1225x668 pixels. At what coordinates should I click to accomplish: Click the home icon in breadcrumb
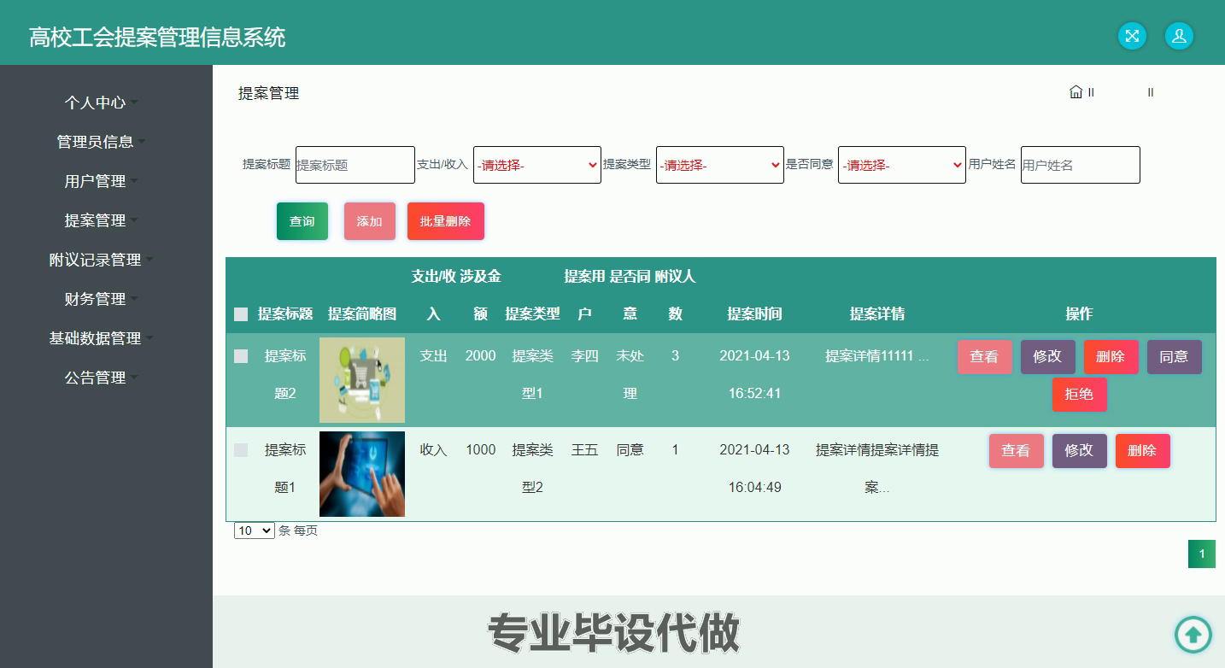tap(1076, 92)
